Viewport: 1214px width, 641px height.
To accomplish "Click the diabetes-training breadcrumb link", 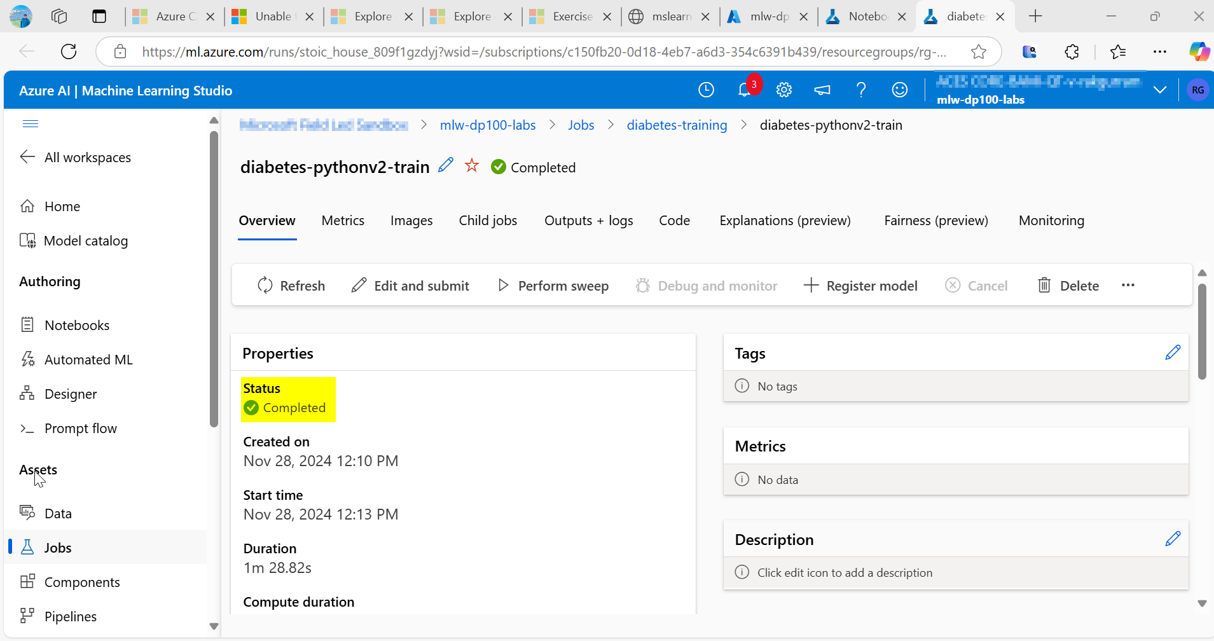I will coord(677,125).
